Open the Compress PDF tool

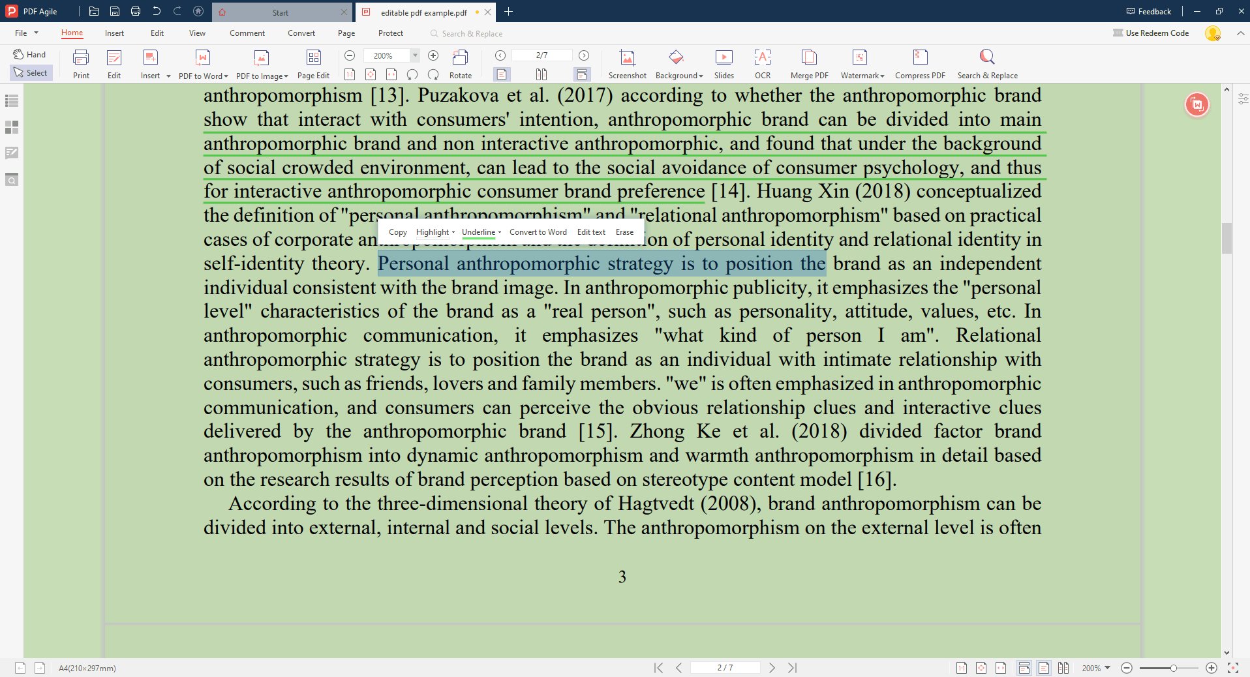click(920, 64)
